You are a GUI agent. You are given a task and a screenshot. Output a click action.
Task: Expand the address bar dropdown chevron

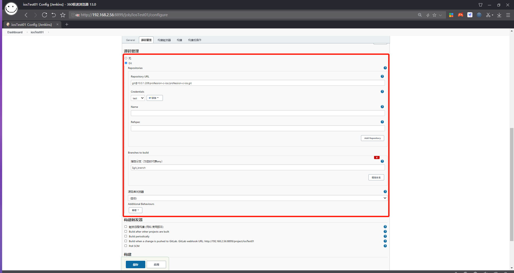(x=440, y=15)
